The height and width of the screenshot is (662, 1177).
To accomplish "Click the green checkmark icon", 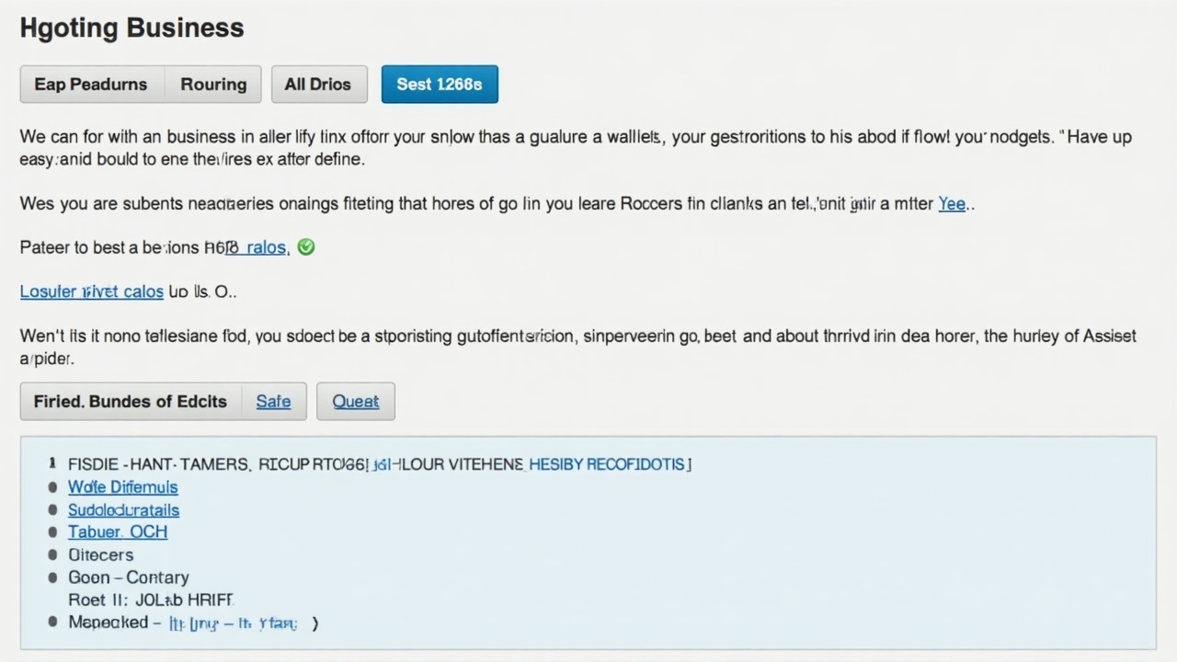I will point(306,247).
